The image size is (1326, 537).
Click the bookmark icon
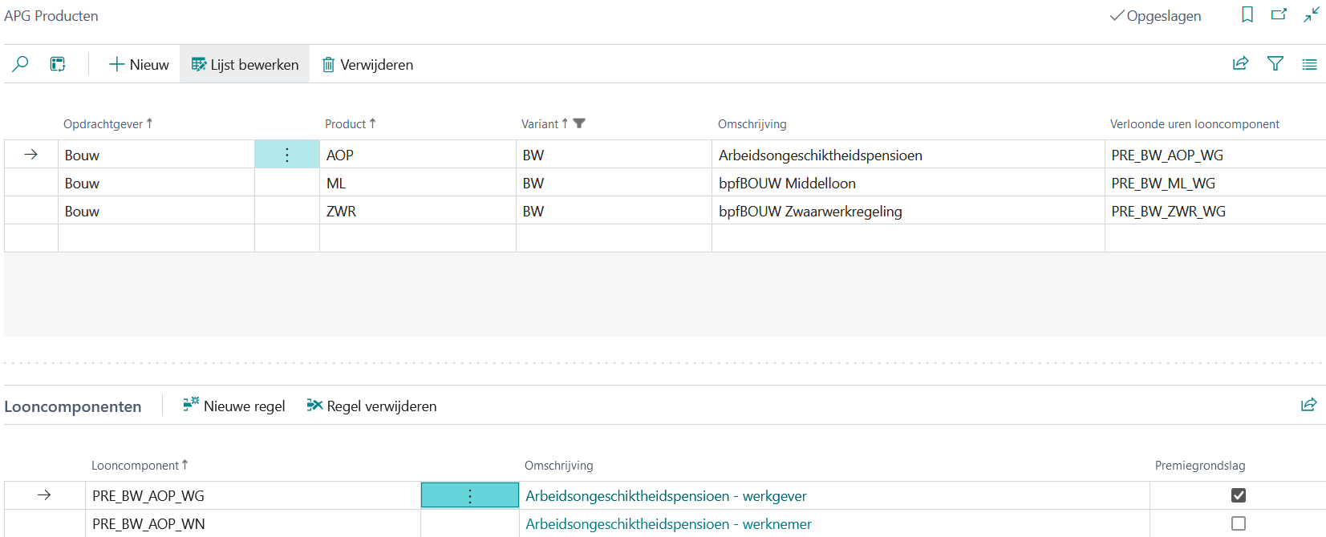click(1247, 15)
